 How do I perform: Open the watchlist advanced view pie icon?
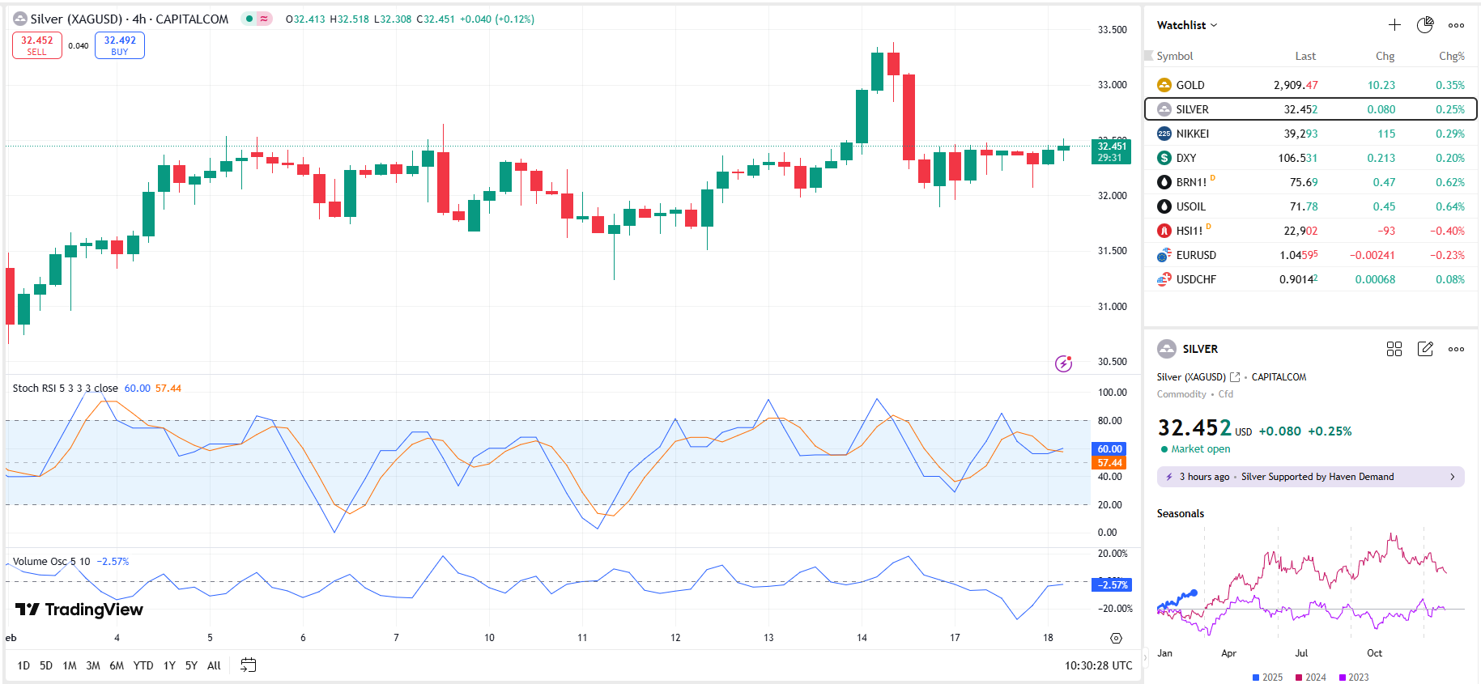(x=1425, y=25)
